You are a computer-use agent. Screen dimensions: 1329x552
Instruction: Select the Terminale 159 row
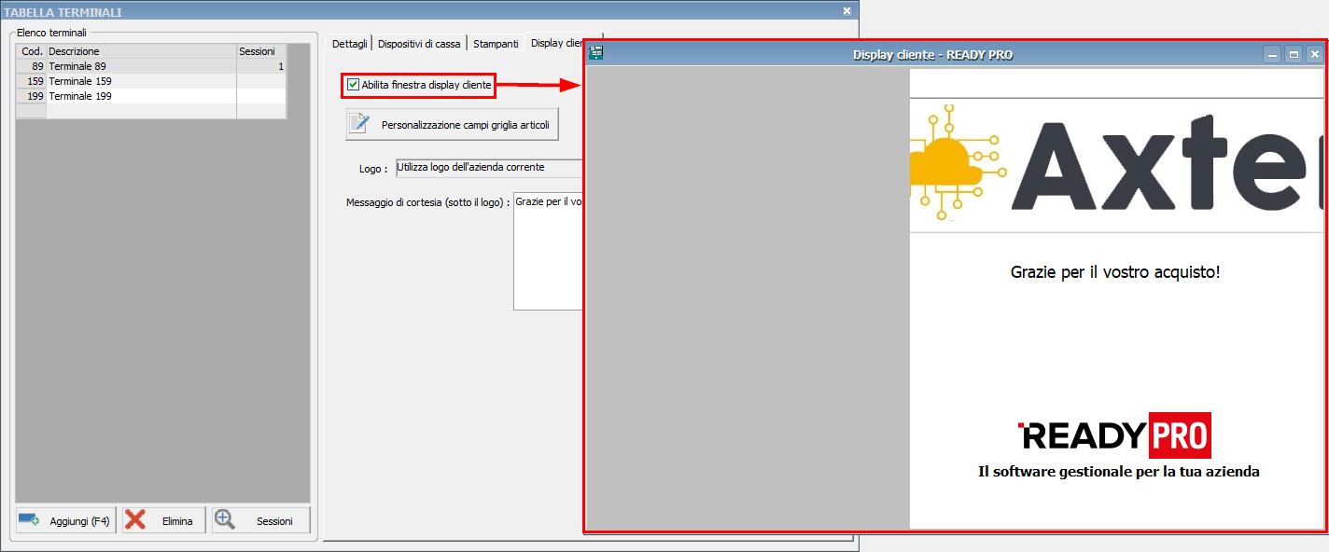[151, 81]
